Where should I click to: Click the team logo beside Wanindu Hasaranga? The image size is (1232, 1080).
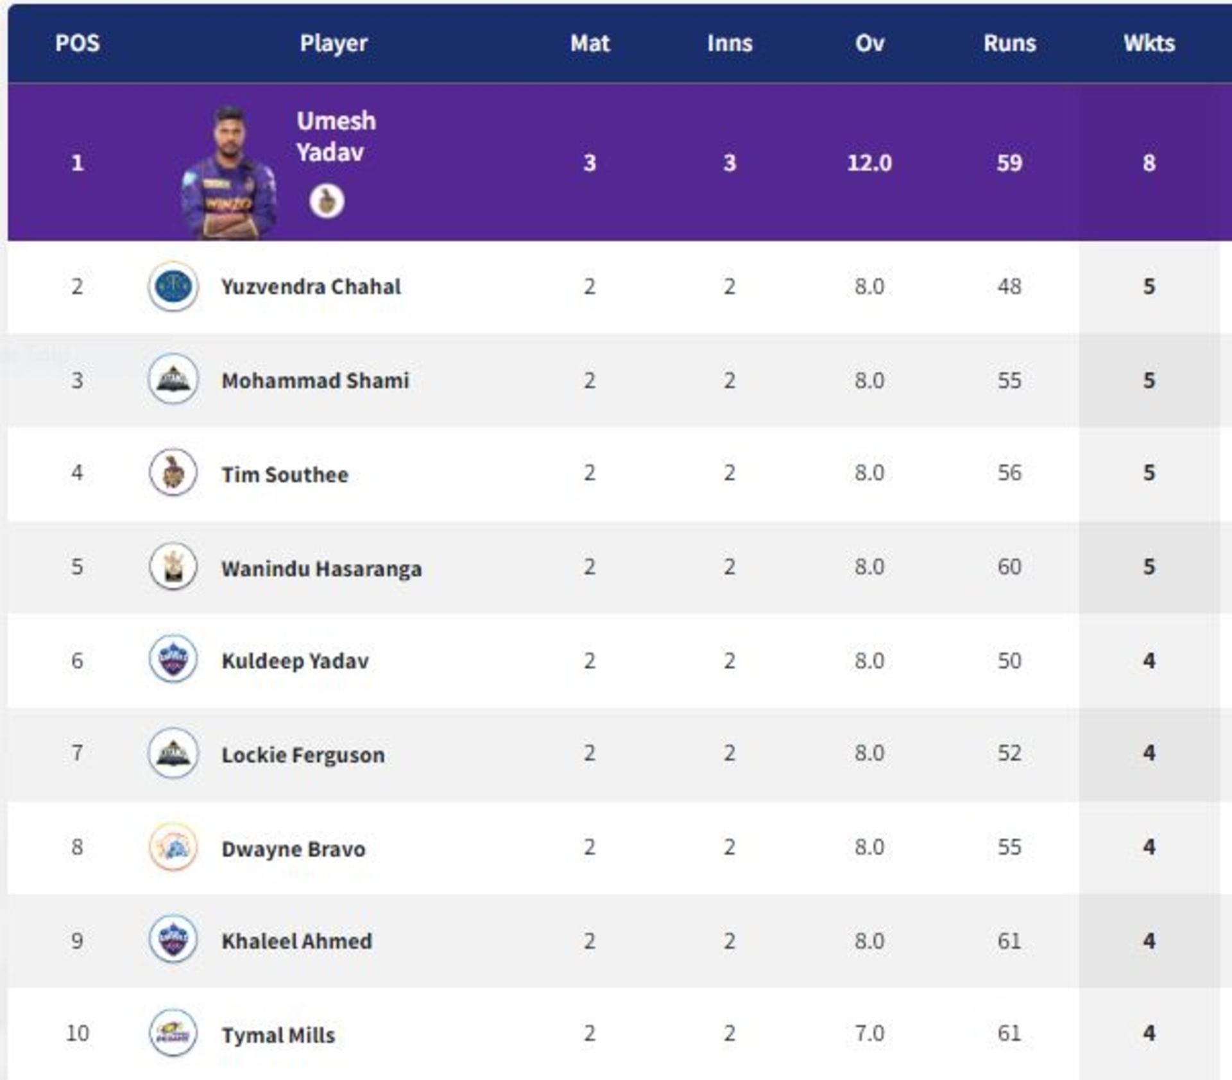click(x=173, y=568)
